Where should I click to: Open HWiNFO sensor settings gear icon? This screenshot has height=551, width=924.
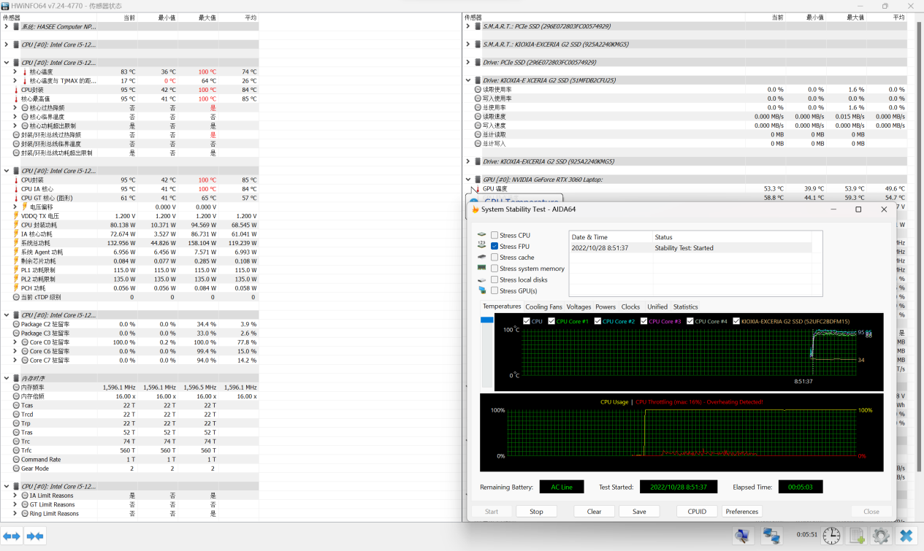point(881,536)
